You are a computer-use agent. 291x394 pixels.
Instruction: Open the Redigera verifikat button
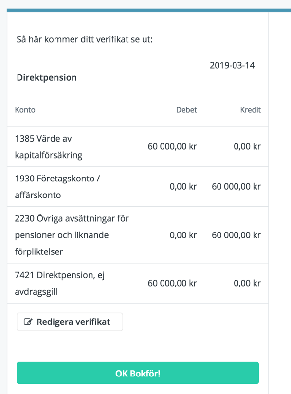click(x=70, y=322)
